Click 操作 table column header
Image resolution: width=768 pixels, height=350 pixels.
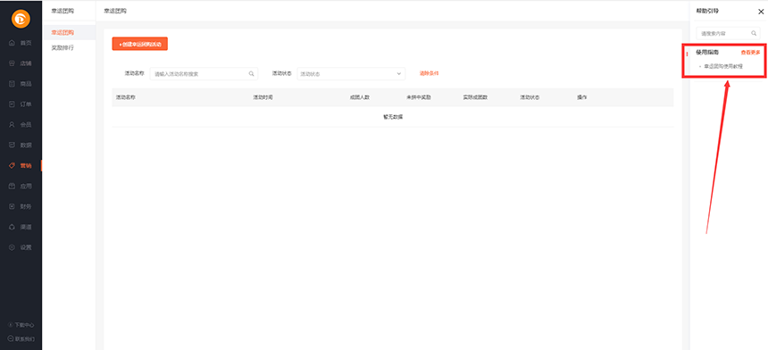(x=582, y=97)
